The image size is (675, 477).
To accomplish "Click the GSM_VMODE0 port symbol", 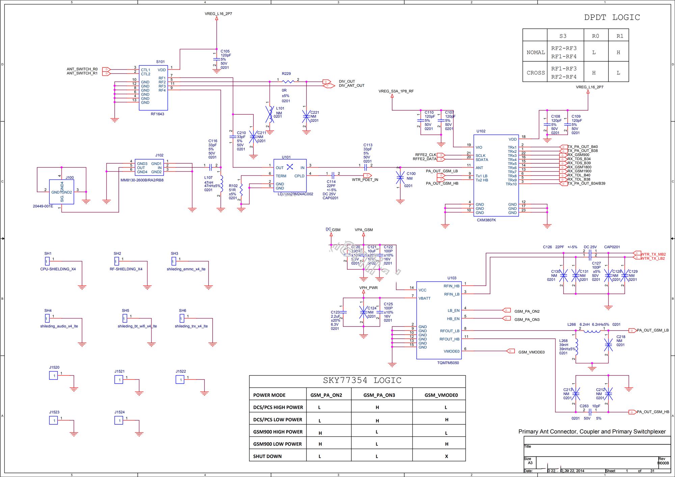I will [x=511, y=351].
